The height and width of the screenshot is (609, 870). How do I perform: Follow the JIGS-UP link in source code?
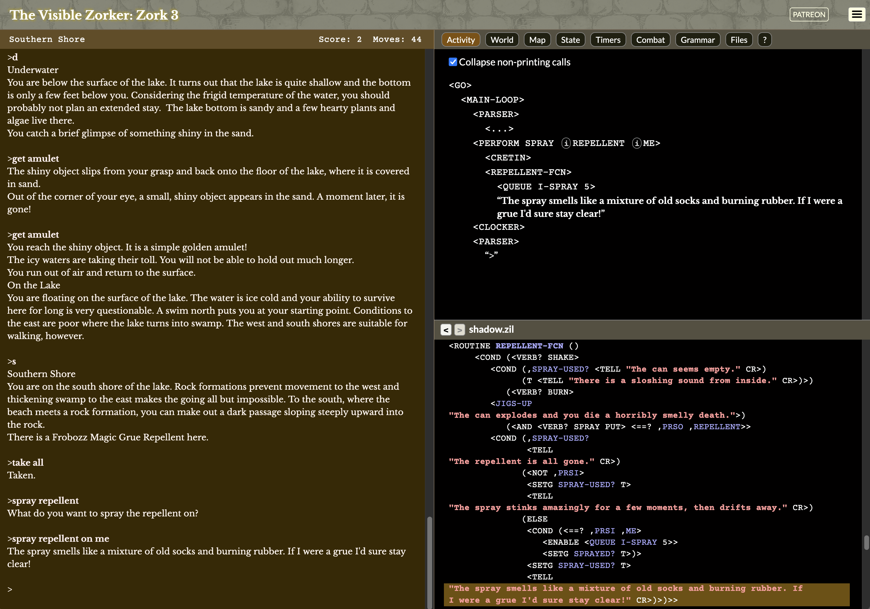513,403
